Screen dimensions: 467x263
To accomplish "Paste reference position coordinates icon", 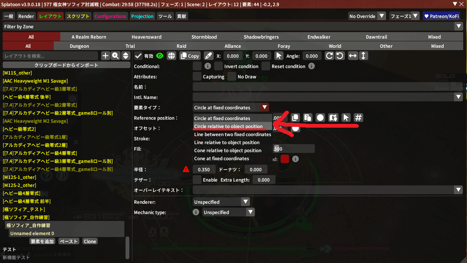I will [x=308, y=118].
